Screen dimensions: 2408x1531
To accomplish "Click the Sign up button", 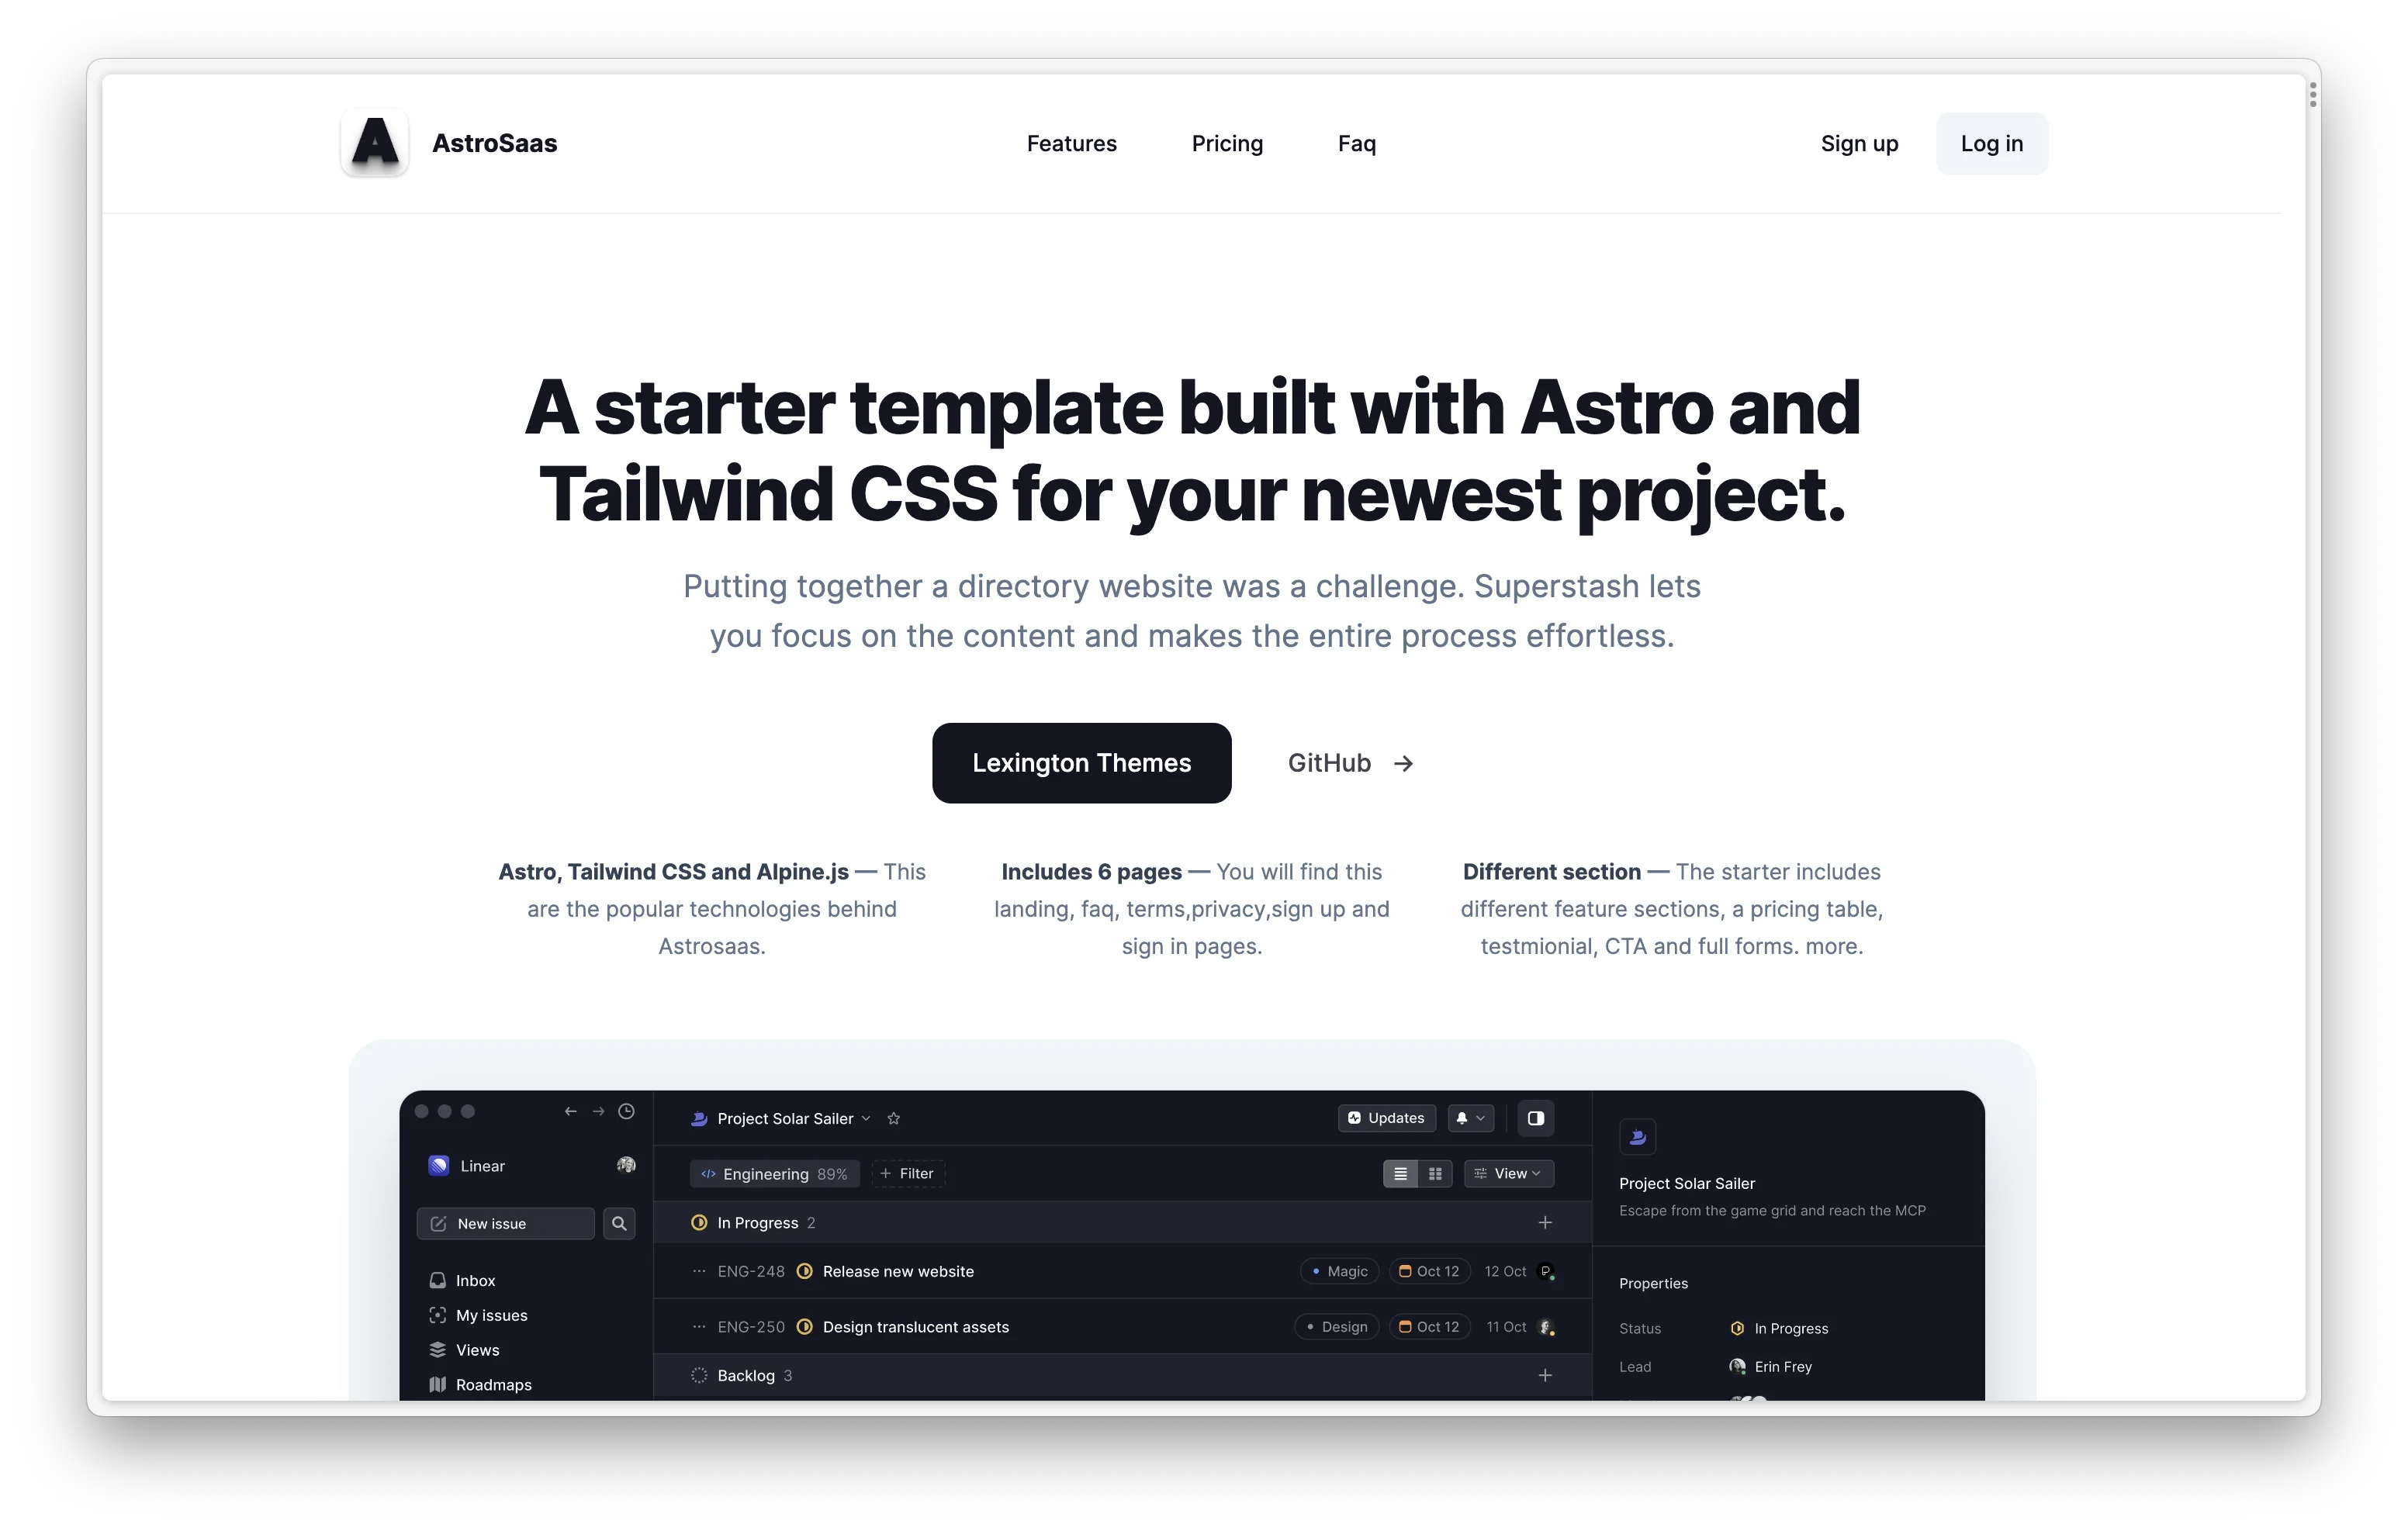I will [1859, 143].
